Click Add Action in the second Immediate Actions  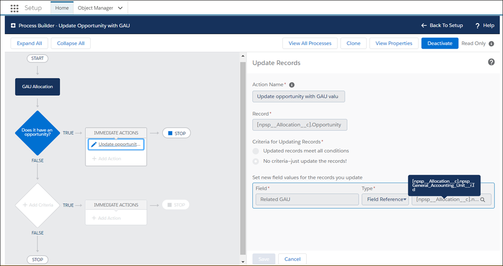[x=107, y=218]
